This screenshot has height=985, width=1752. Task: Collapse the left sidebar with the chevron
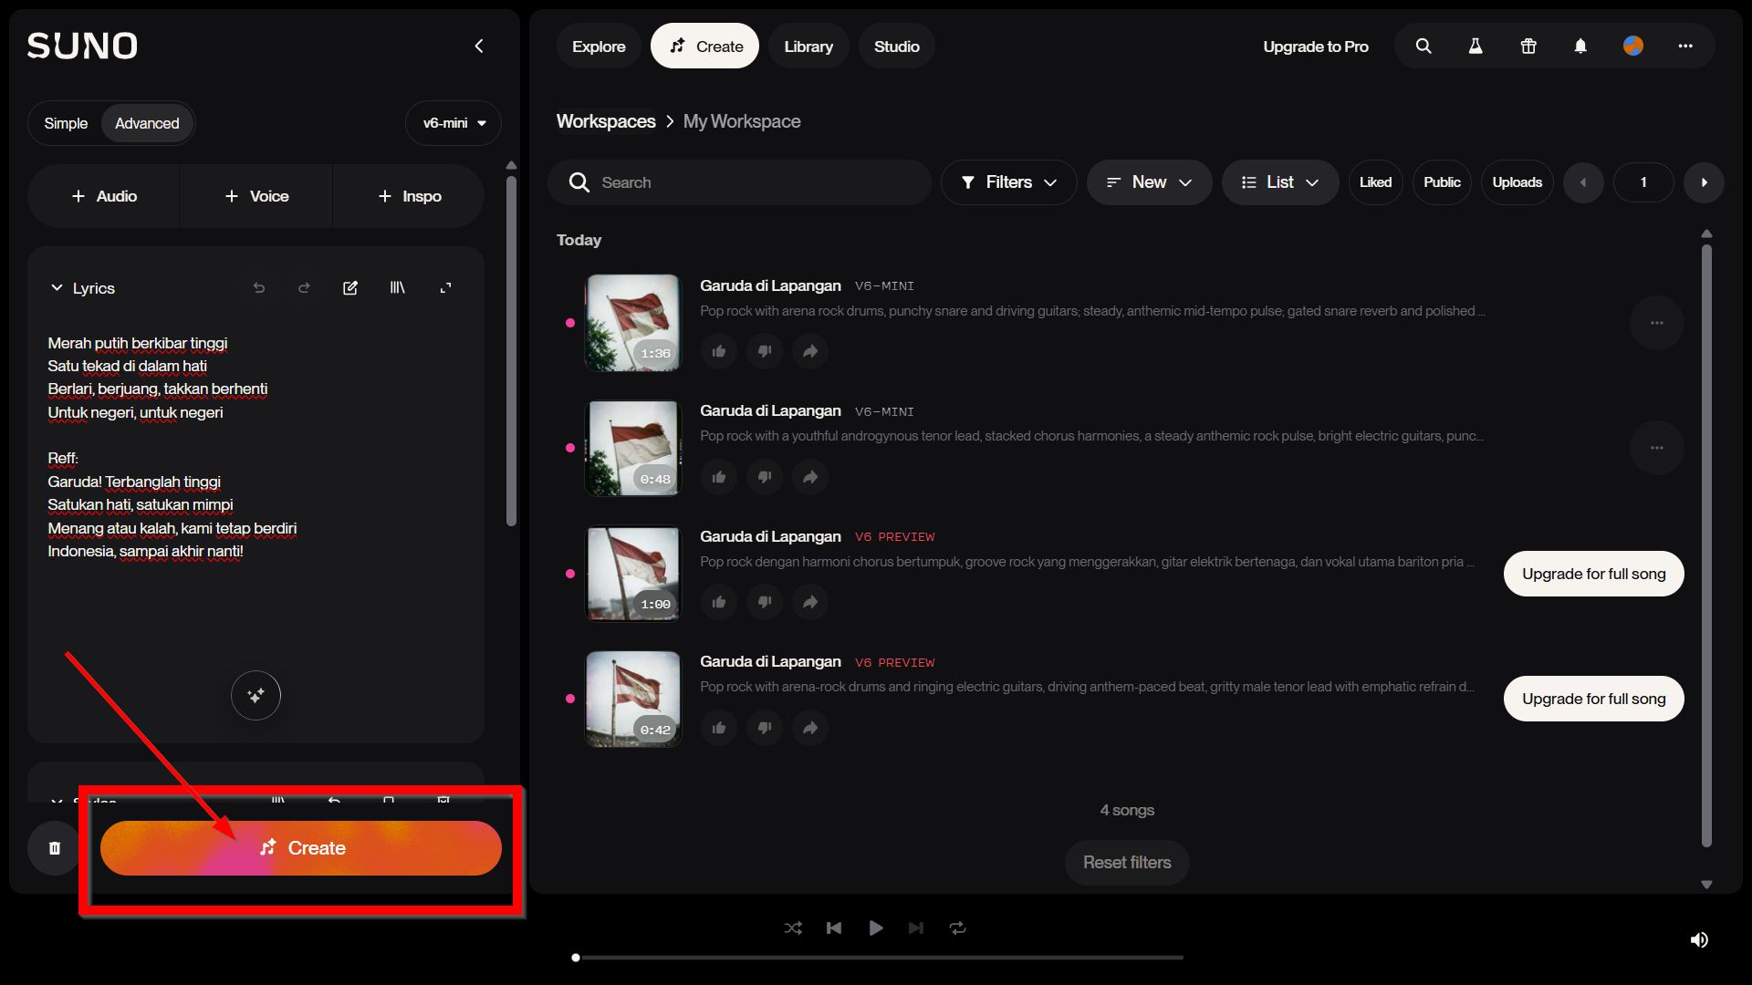[479, 47]
